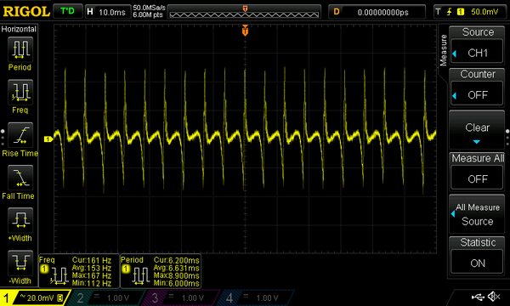This screenshot has width=510, height=306.
Task: Click the muted speaker icon
Action: tap(494, 297)
